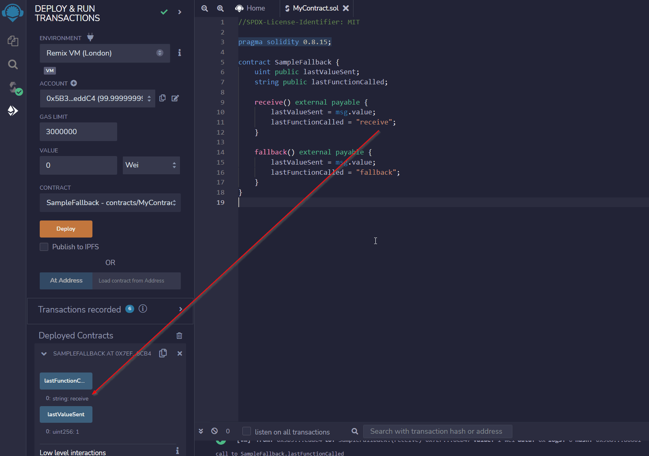
Task: Click the Transactions recorded info icon
Action: 143,309
